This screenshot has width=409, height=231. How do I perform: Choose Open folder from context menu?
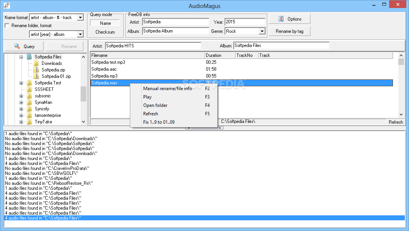pyautogui.click(x=174, y=105)
